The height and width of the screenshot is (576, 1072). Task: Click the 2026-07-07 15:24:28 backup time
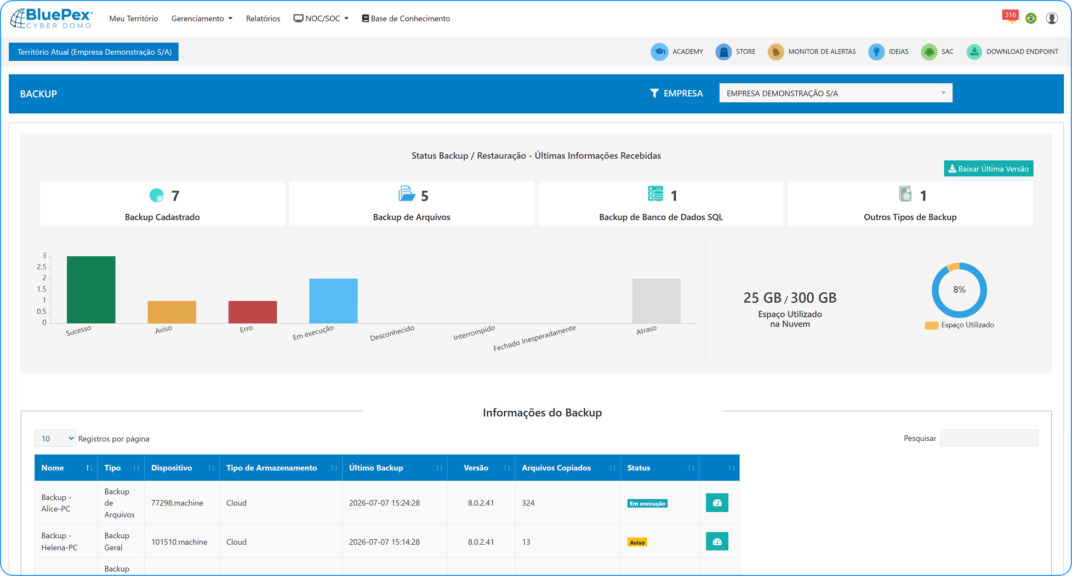384,503
